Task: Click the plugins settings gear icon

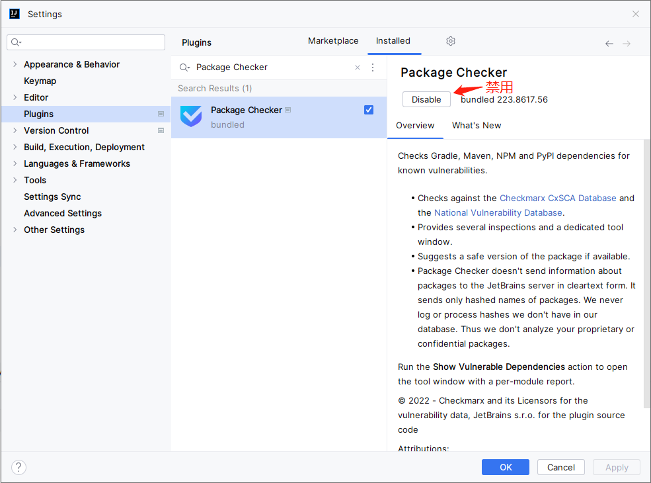Action: (451, 41)
